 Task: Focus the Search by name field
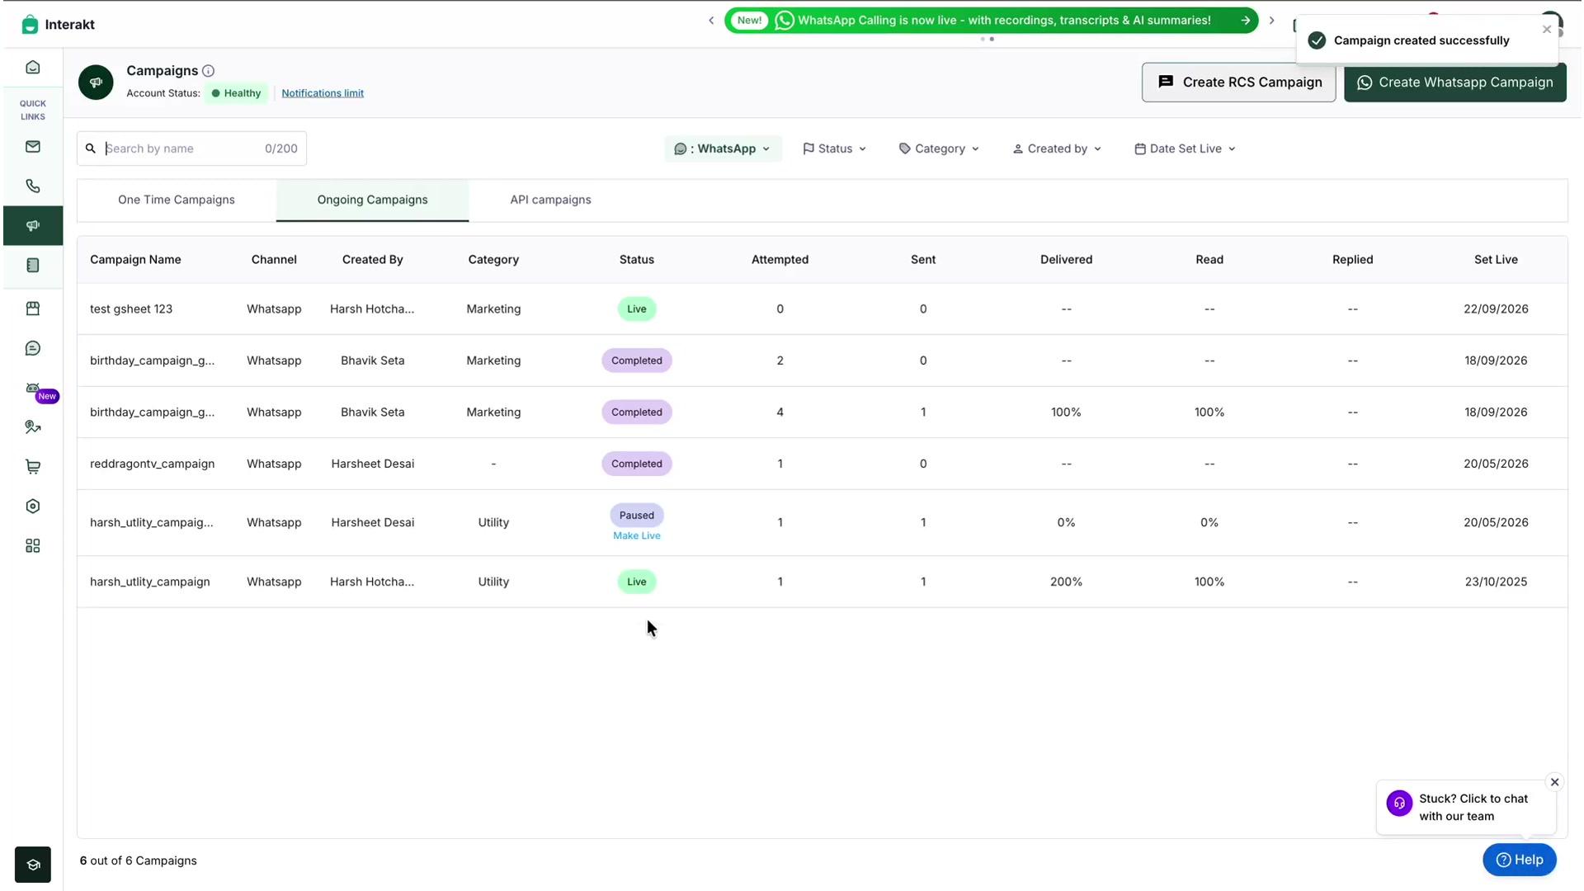[x=191, y=148]
